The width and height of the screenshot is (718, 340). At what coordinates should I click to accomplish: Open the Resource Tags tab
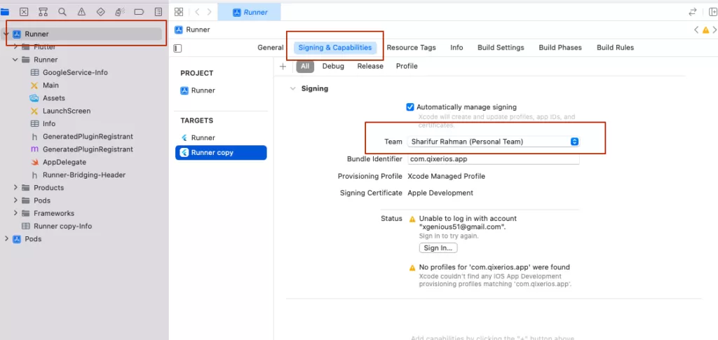tap(411, 48)
